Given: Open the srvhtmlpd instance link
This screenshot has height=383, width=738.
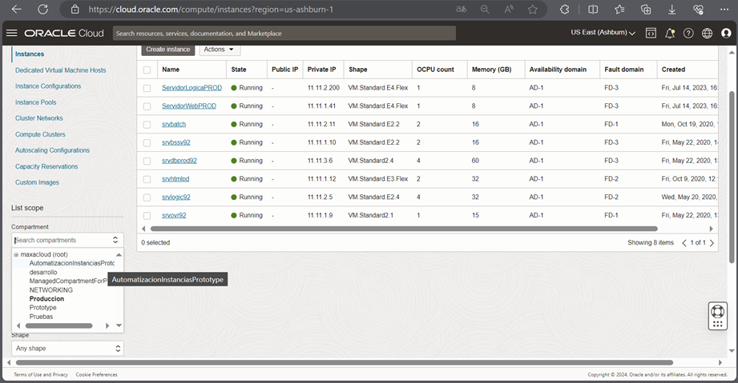Looking at the screenshot, I should pyautogui.click(x=175, y=179).
